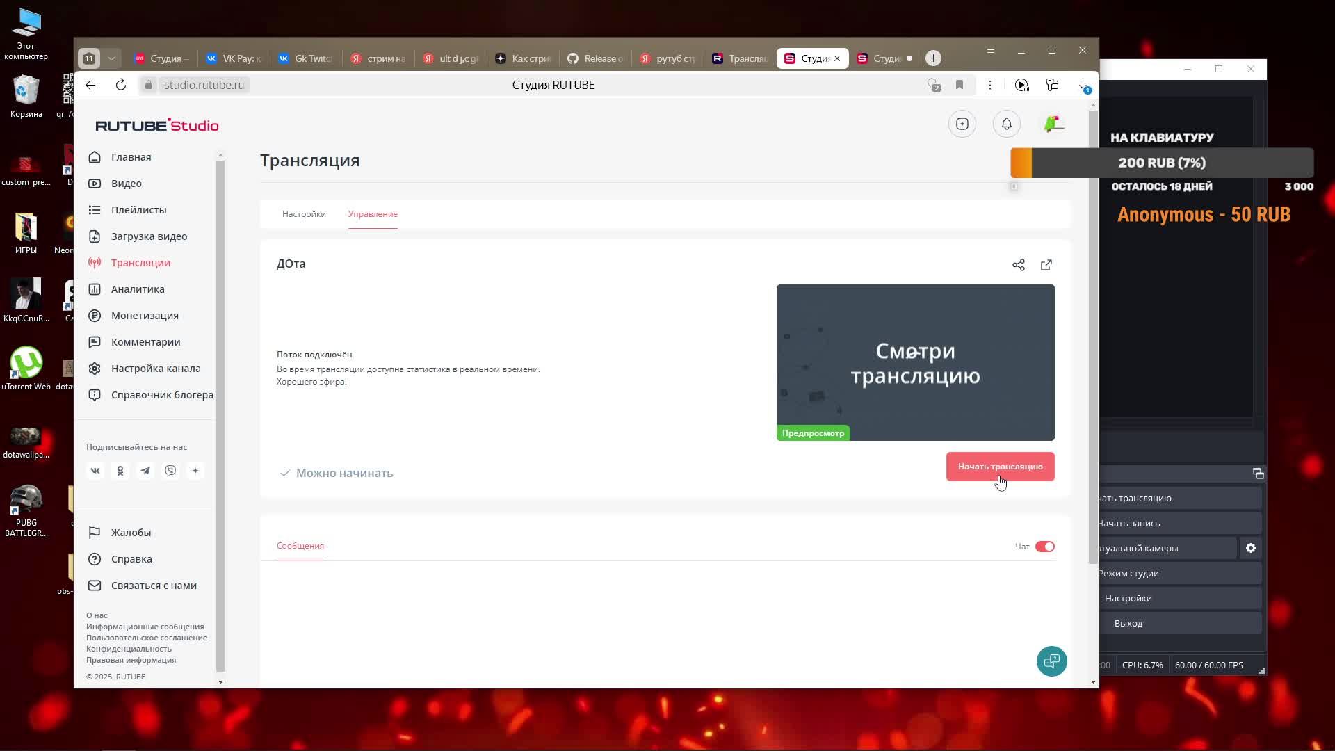Open a new browser tab
The width and height of the screenshot is (1335, 751).
tap(933, 58)
